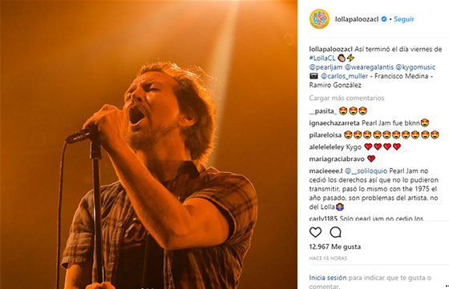The image size is (449, 289).
Task: Open the 12,967 Me gusta likes list
Action: pyautogui.click(x=335, y=247)
